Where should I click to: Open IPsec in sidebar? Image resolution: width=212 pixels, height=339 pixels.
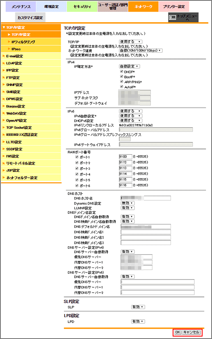click(x=31, y=49)
